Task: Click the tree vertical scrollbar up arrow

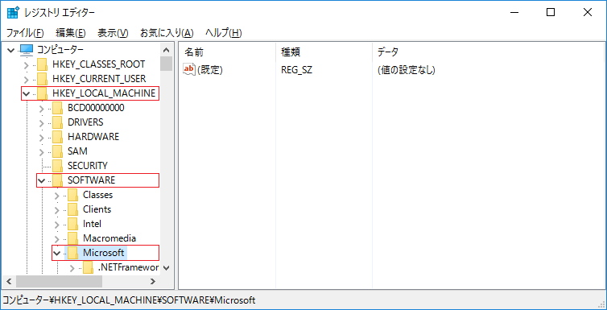Action: point(167,50)
